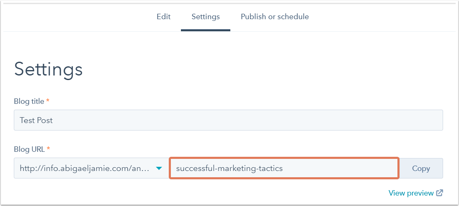Image resolution: width=459 pixels, height=206 pixels.
Task: Click the orange asterisk next to Blog URL
Action: tap(48, 148)
